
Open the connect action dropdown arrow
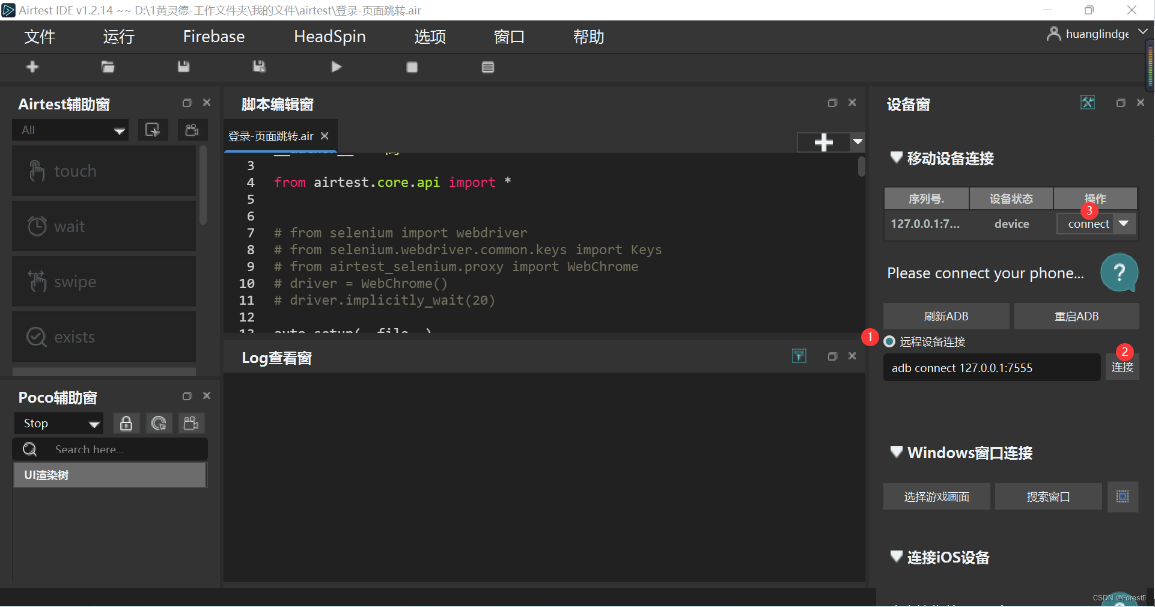1124,224
